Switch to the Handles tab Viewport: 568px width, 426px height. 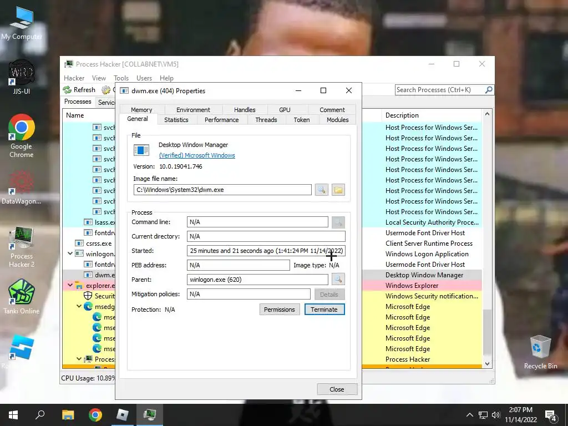pos(245,110)
